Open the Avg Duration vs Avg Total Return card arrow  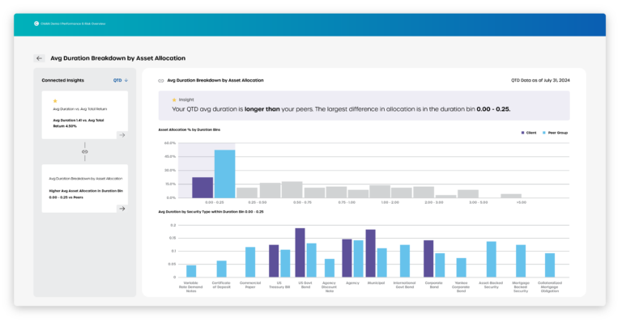(x=122, y=135)
